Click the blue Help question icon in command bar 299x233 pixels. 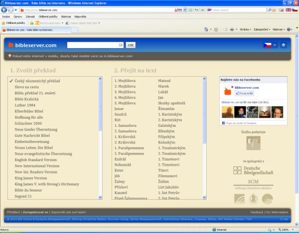(x=289, y=30)
